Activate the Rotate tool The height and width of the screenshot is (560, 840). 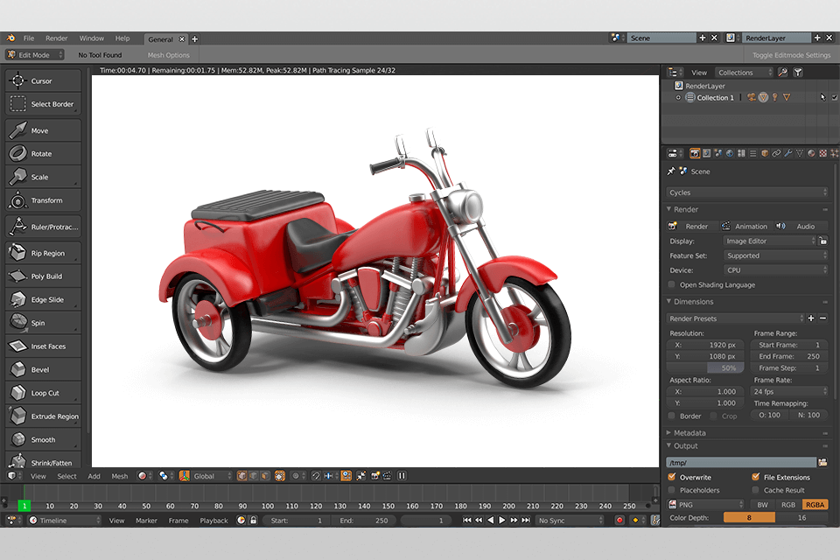43,154
